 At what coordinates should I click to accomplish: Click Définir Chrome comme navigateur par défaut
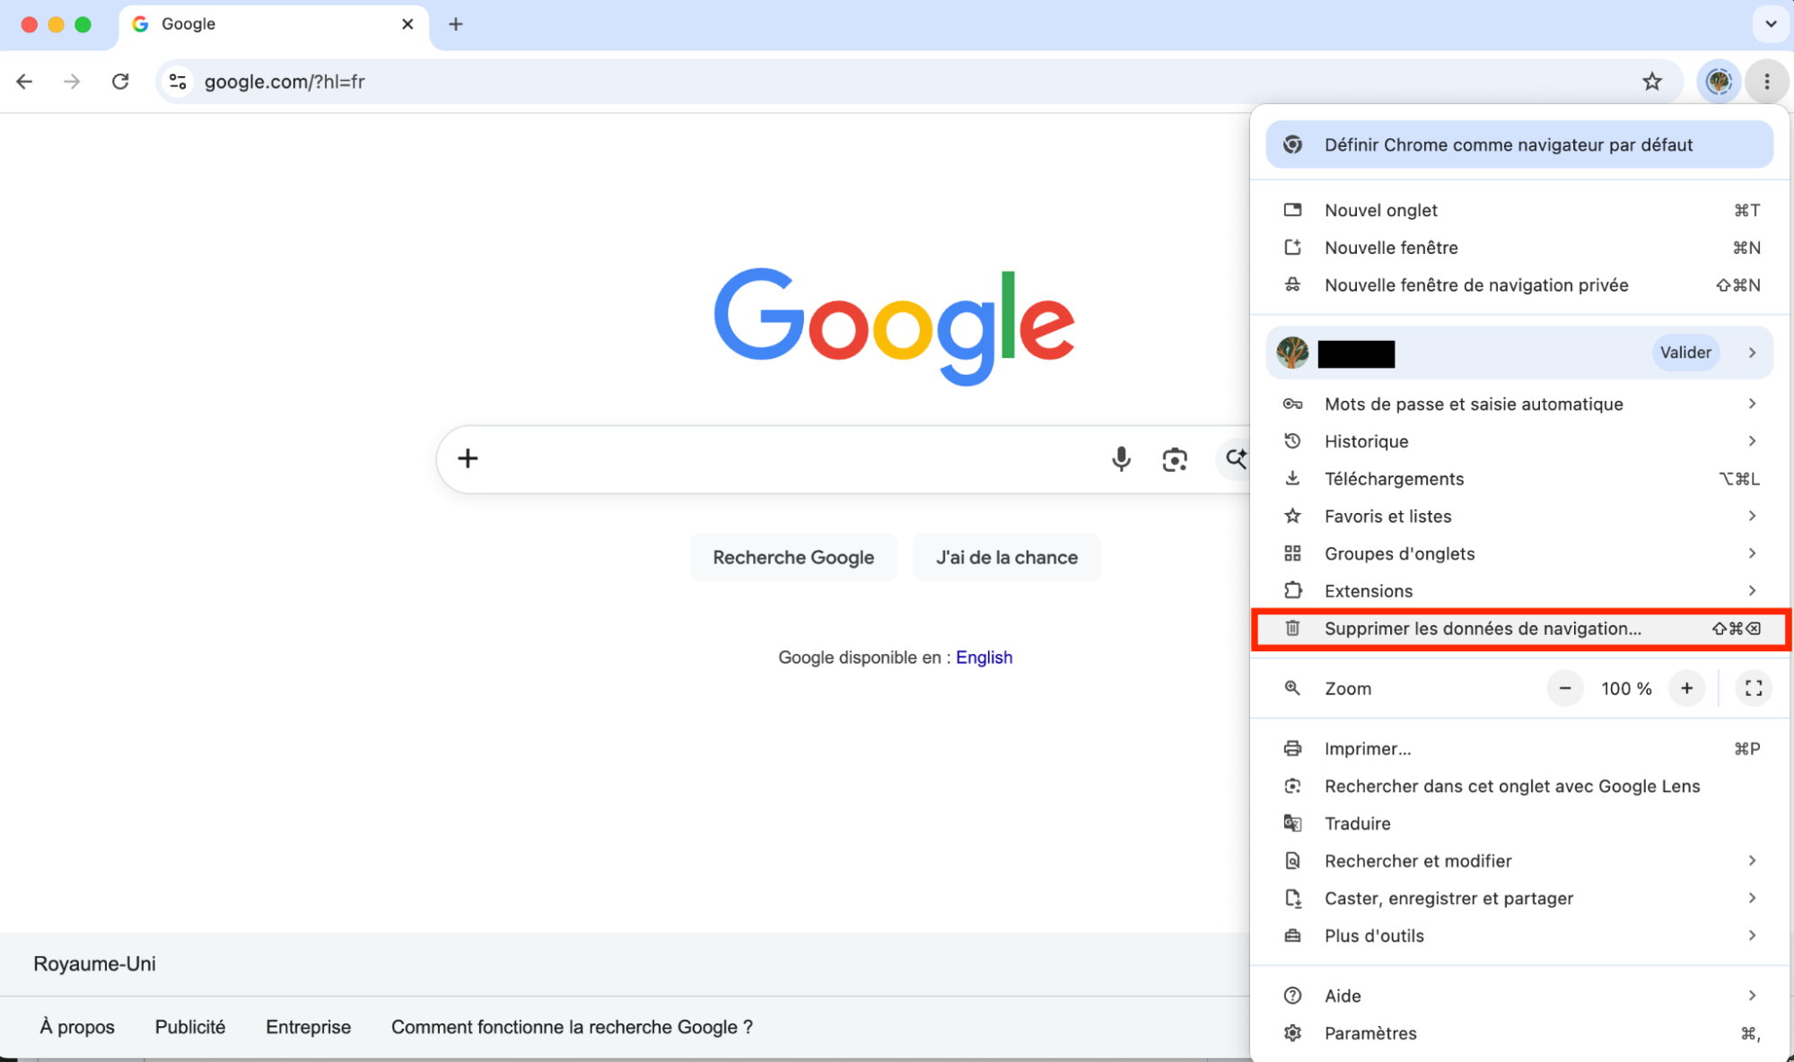tap(1519, 144)
